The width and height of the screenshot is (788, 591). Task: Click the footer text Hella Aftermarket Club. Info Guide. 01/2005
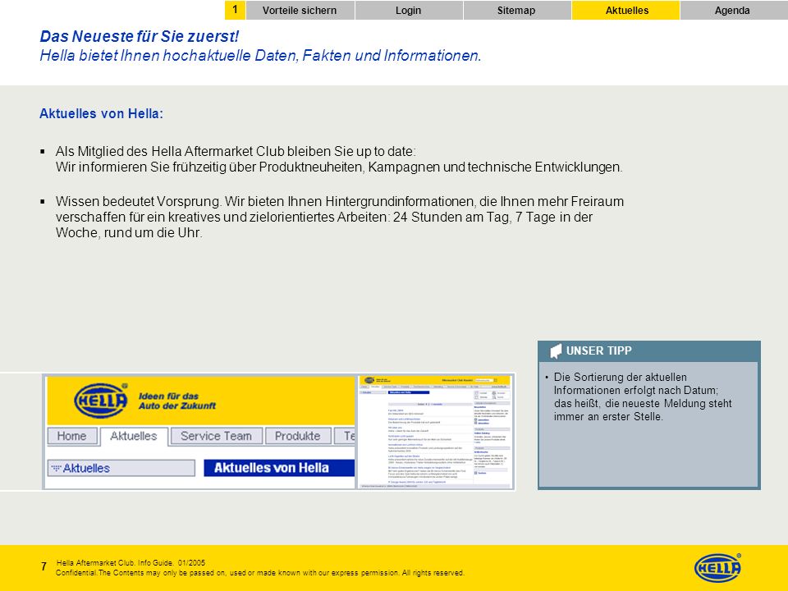131,563
